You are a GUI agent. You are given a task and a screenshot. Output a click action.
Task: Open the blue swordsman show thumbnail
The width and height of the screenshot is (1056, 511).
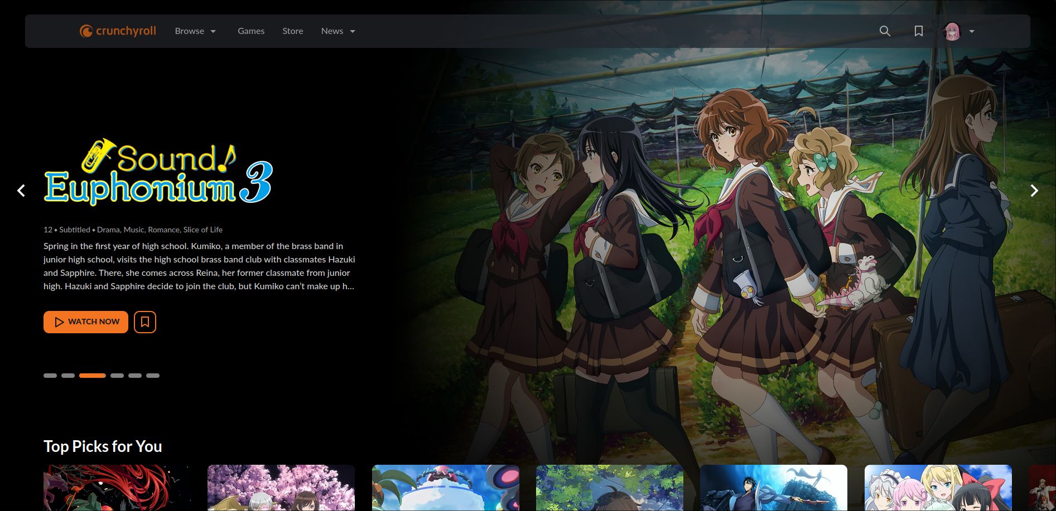pyautogui.click(x=774, y=488)
